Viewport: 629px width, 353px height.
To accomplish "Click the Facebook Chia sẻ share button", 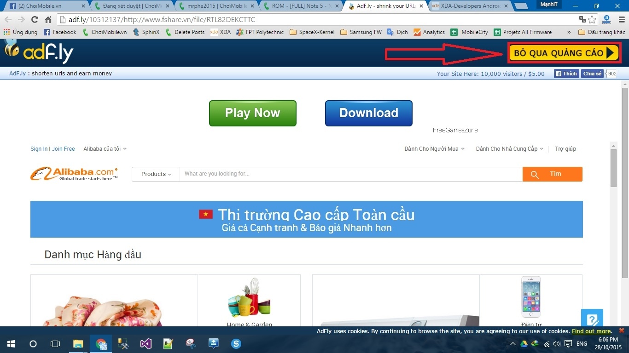I will coord(592,74).
